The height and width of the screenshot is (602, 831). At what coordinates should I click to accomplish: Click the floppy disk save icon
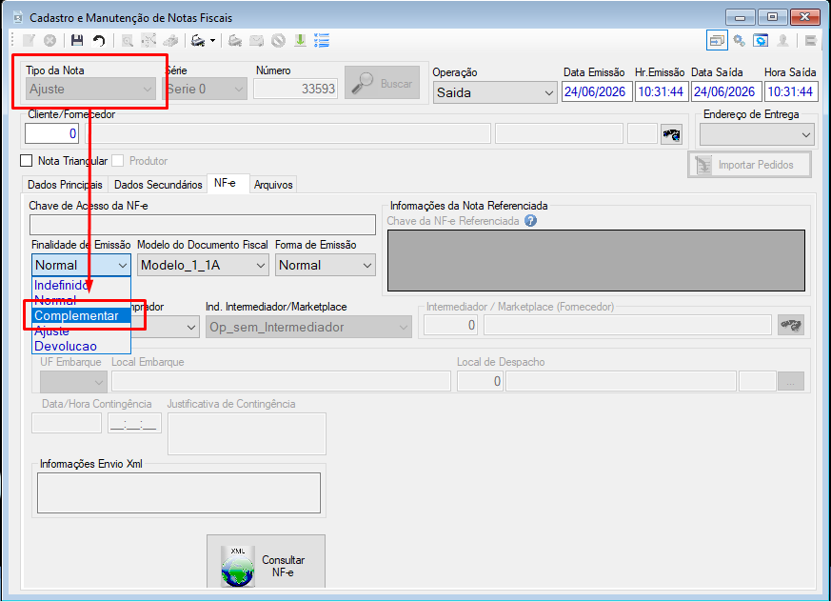tap(77, 40)
